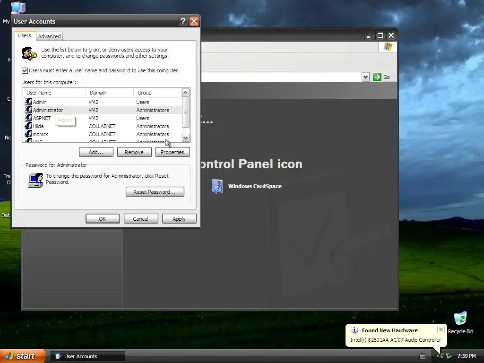Click the Remove button
This screenshot has width=484, height=363.
pyautogui.click(x=134, y=152)
